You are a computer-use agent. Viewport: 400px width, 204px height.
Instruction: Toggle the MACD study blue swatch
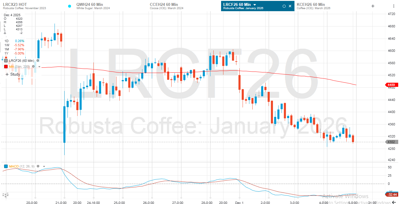(x=6, y=167)
